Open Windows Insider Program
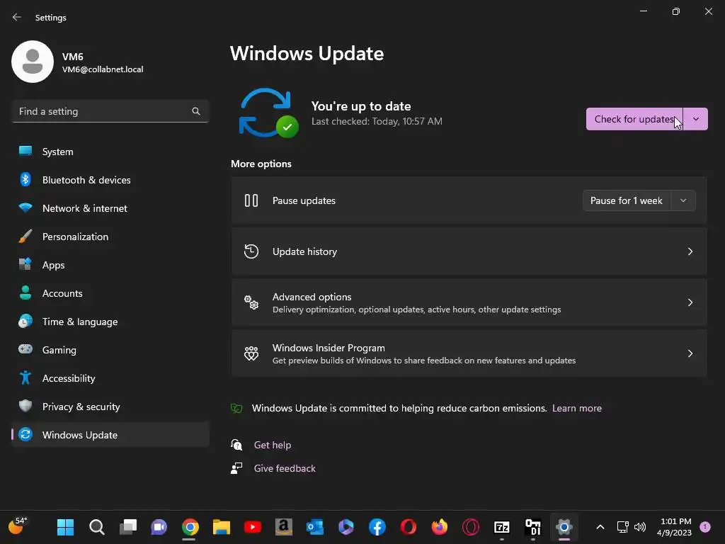The height and width of the screenshot is (544, 725). (469, 353)
